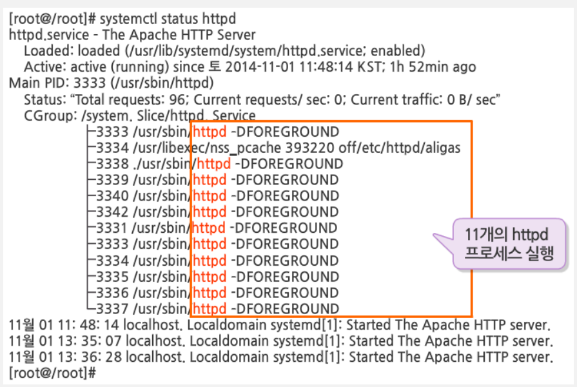Select the 'Loaded: loaded' status line
This screenshot has width=577, height=387.
click(224, 51)
